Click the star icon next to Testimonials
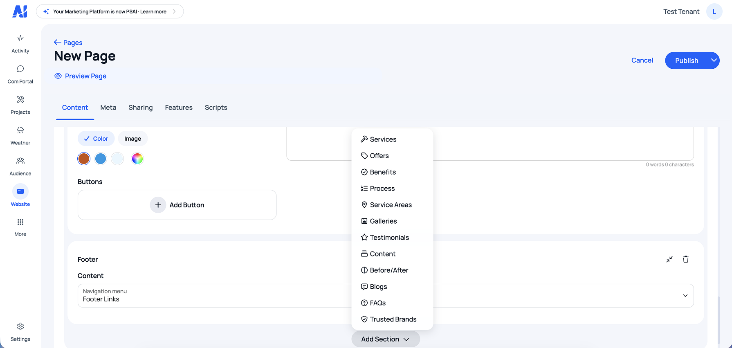732x348 pixels. [364, 238]
